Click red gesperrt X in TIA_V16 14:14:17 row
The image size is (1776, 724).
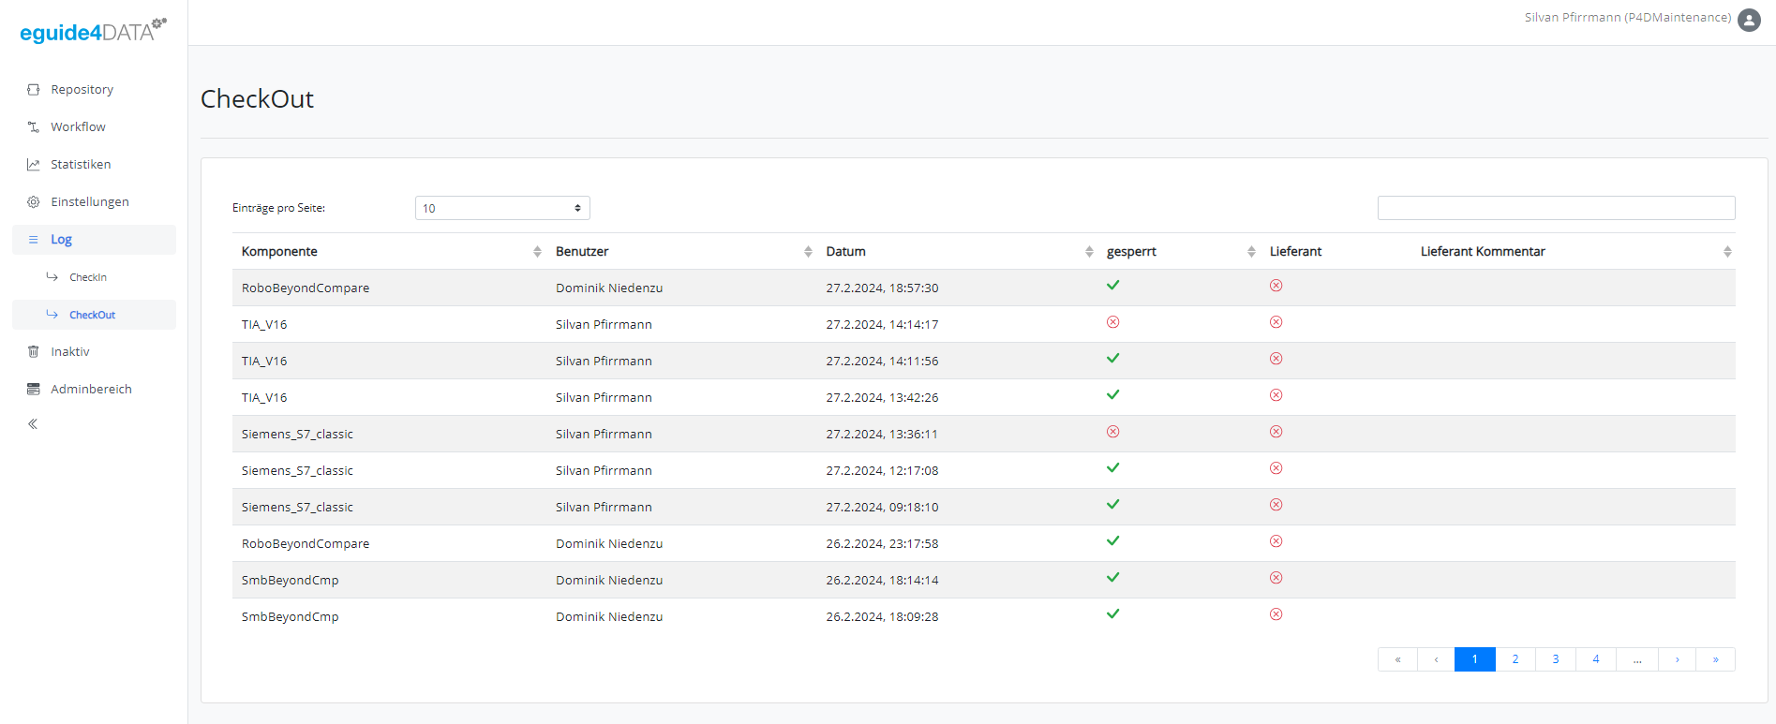(1112, 322)
